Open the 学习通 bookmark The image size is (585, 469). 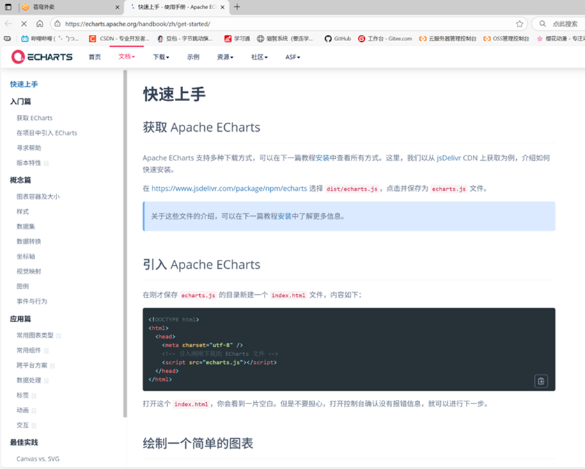pyautogui.click(x=237, y=38)
